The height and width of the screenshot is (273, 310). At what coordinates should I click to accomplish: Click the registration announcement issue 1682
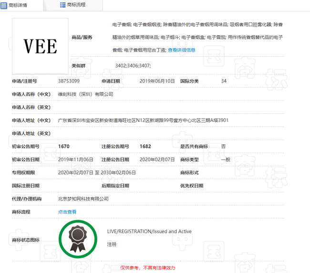tap(145, 146)
